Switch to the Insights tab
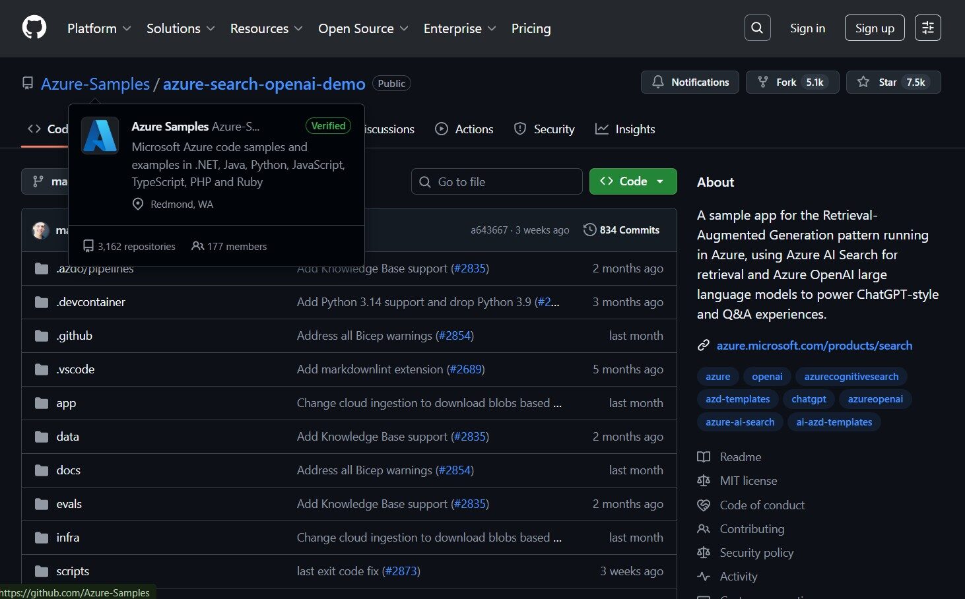Viewport: 965px width, 599px height. [x=625, y=129]
